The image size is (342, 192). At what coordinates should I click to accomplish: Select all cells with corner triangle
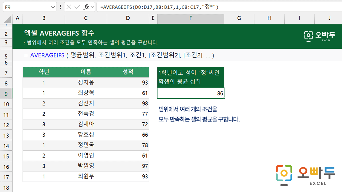(x=8, y=19)
